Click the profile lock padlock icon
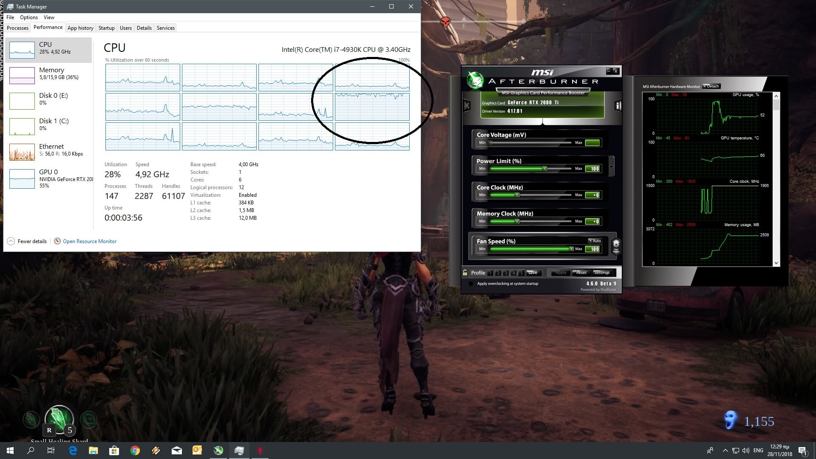Viewport: 816px width, 459px height. [x=465, y=273]
